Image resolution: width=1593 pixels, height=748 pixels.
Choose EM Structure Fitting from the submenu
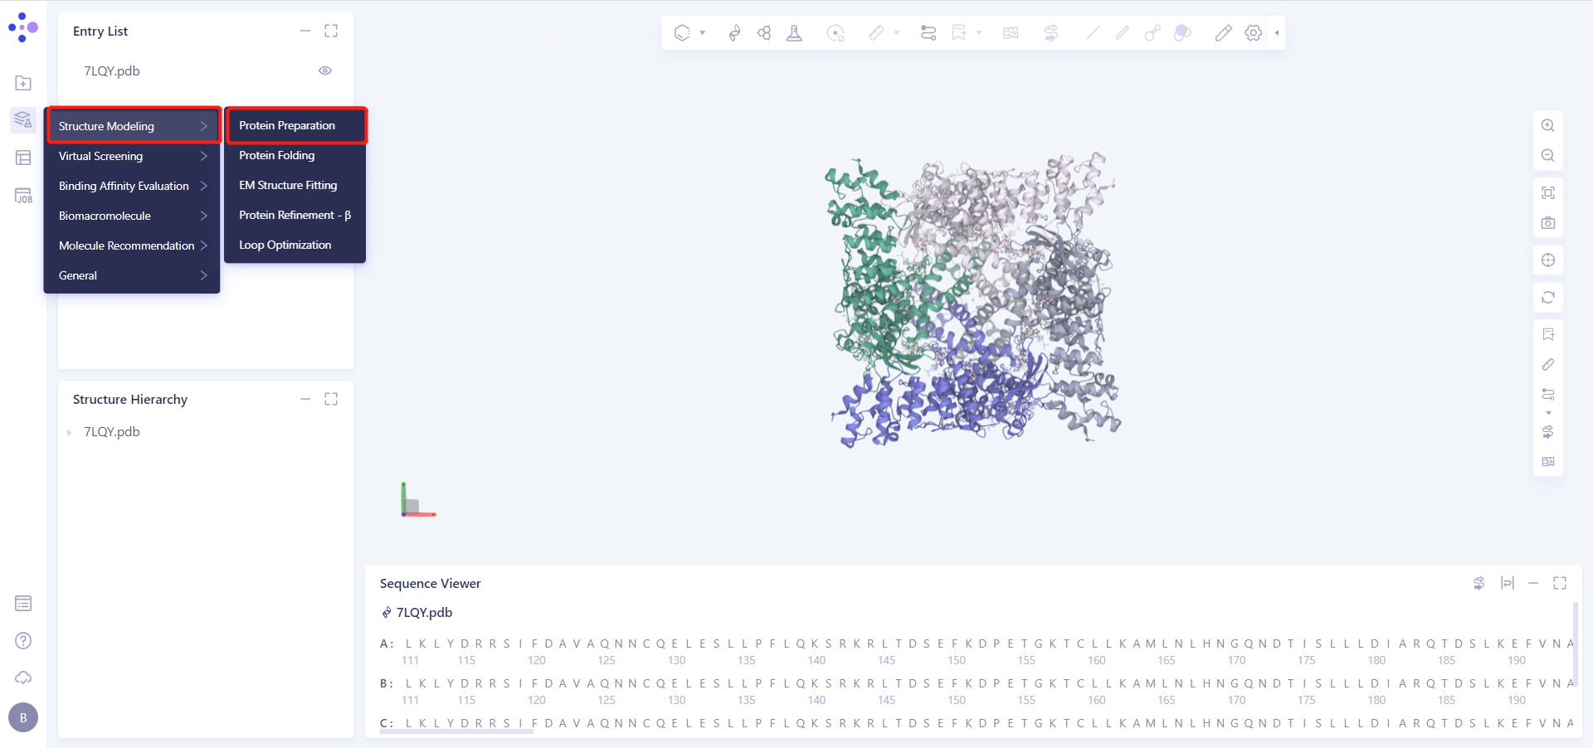[295, 185]
